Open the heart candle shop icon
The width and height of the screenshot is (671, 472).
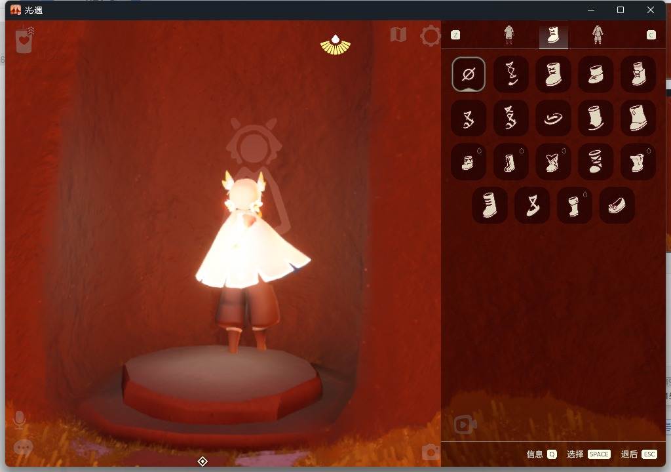24,39
